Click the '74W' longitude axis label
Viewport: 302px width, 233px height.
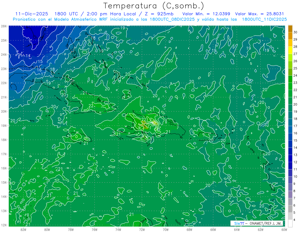(x=118, y=229)
